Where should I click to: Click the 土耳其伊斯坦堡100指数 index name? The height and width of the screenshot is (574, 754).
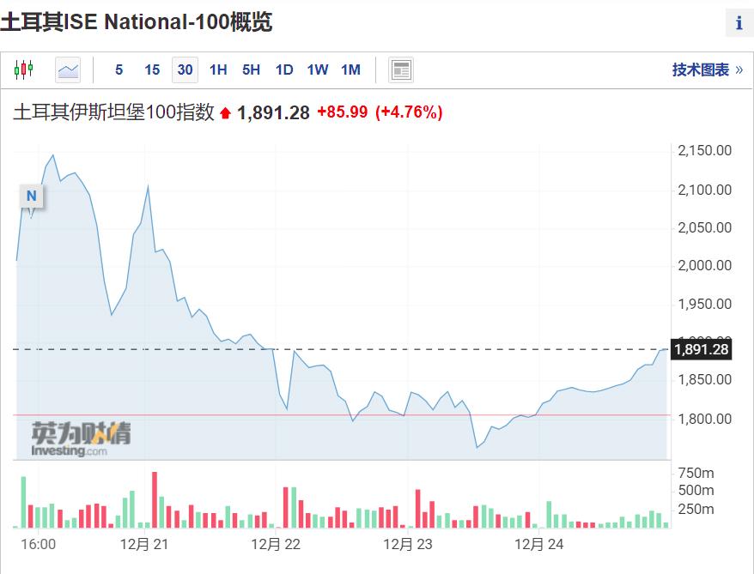pyautogui.click(x=112, y=112)
